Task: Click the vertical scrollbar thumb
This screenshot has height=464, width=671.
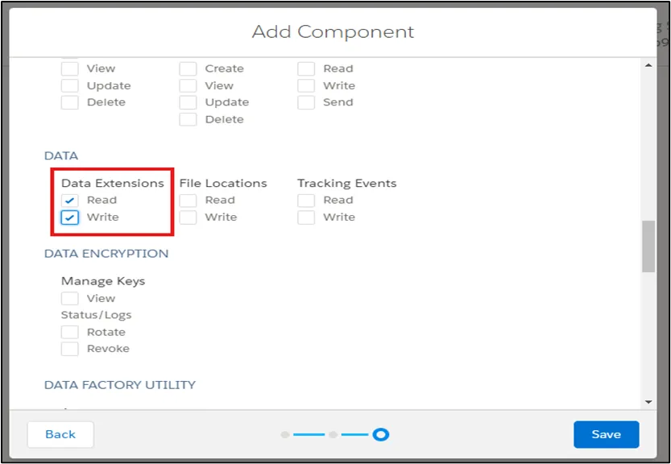Action: pyautogui.click(x=647, y=246)
